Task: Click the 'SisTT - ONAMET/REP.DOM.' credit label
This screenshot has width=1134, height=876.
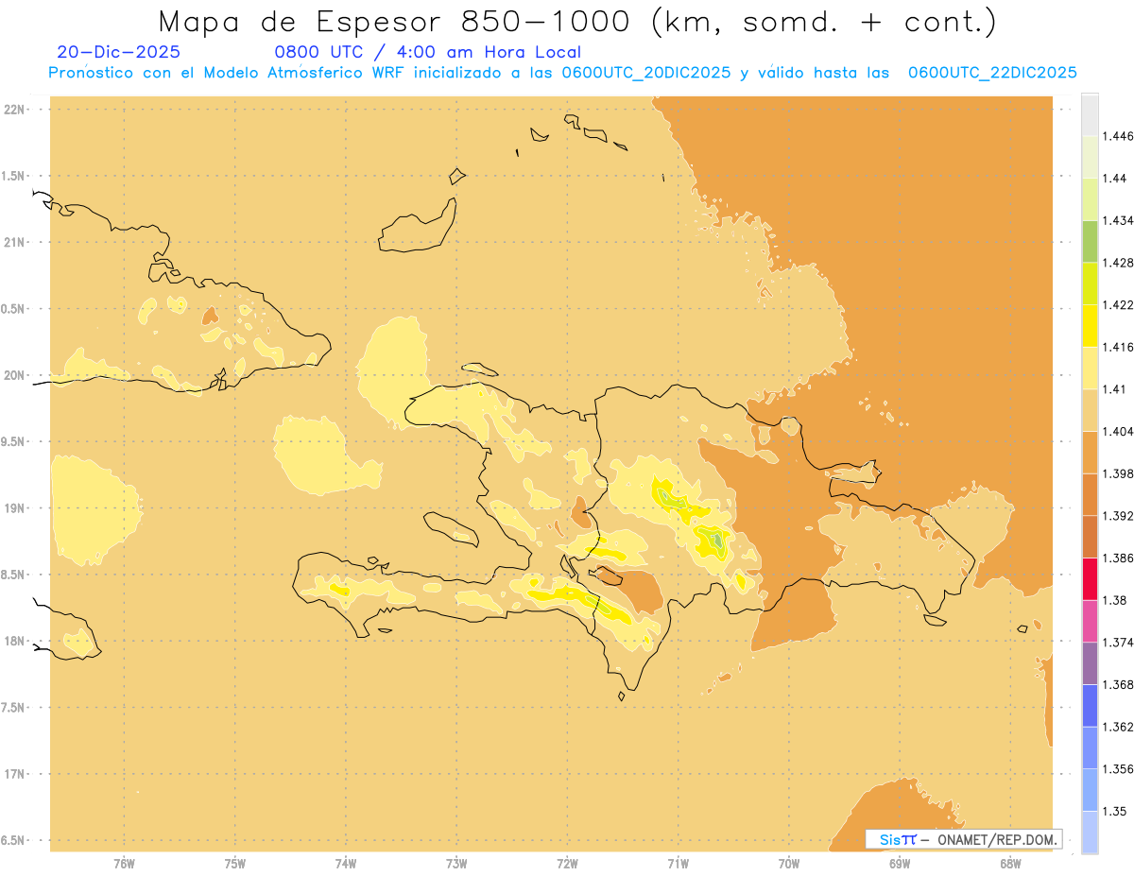Action: click(963, 839)
